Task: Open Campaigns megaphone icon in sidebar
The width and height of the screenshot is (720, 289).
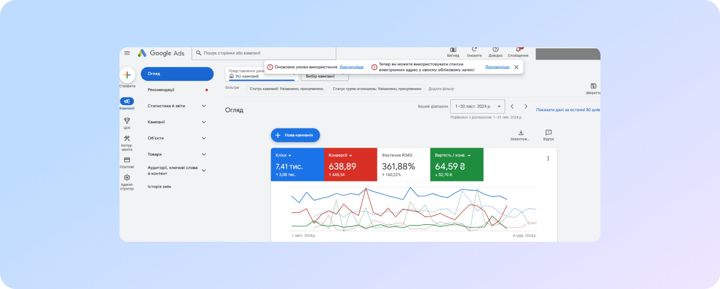Action: [127, 101]
